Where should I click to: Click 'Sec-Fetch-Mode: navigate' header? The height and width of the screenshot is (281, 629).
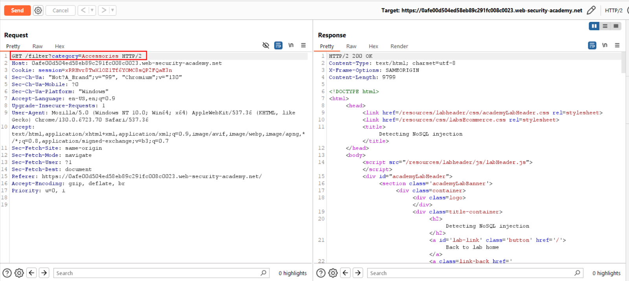click(51, 155)
